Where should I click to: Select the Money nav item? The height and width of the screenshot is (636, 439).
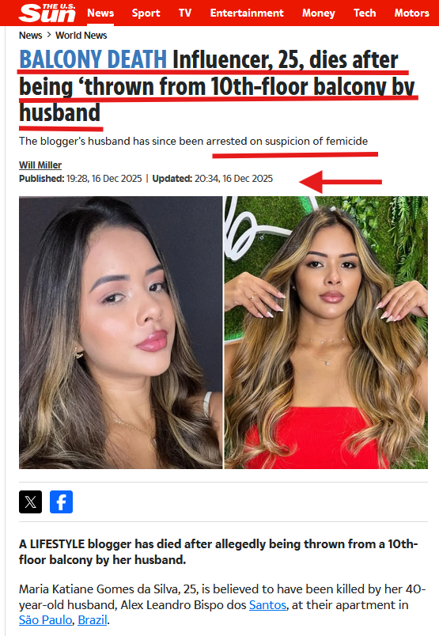[x=319, y=13]
